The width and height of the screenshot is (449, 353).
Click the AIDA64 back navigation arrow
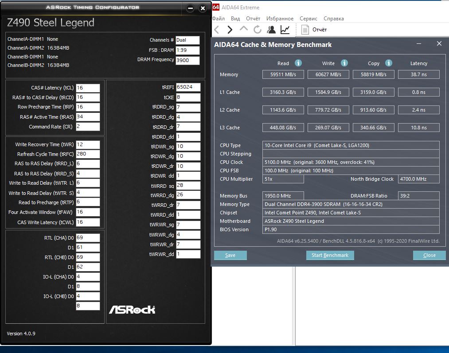pos(216,30)
